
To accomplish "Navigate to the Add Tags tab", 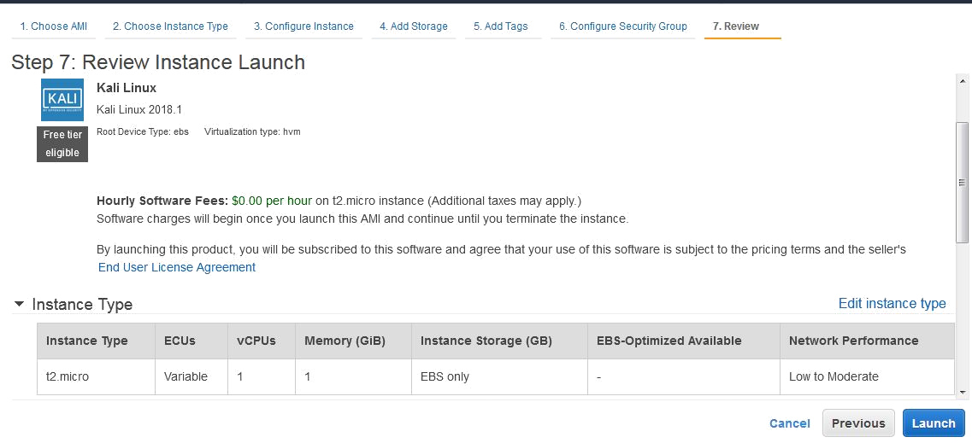I will point(501,26).
